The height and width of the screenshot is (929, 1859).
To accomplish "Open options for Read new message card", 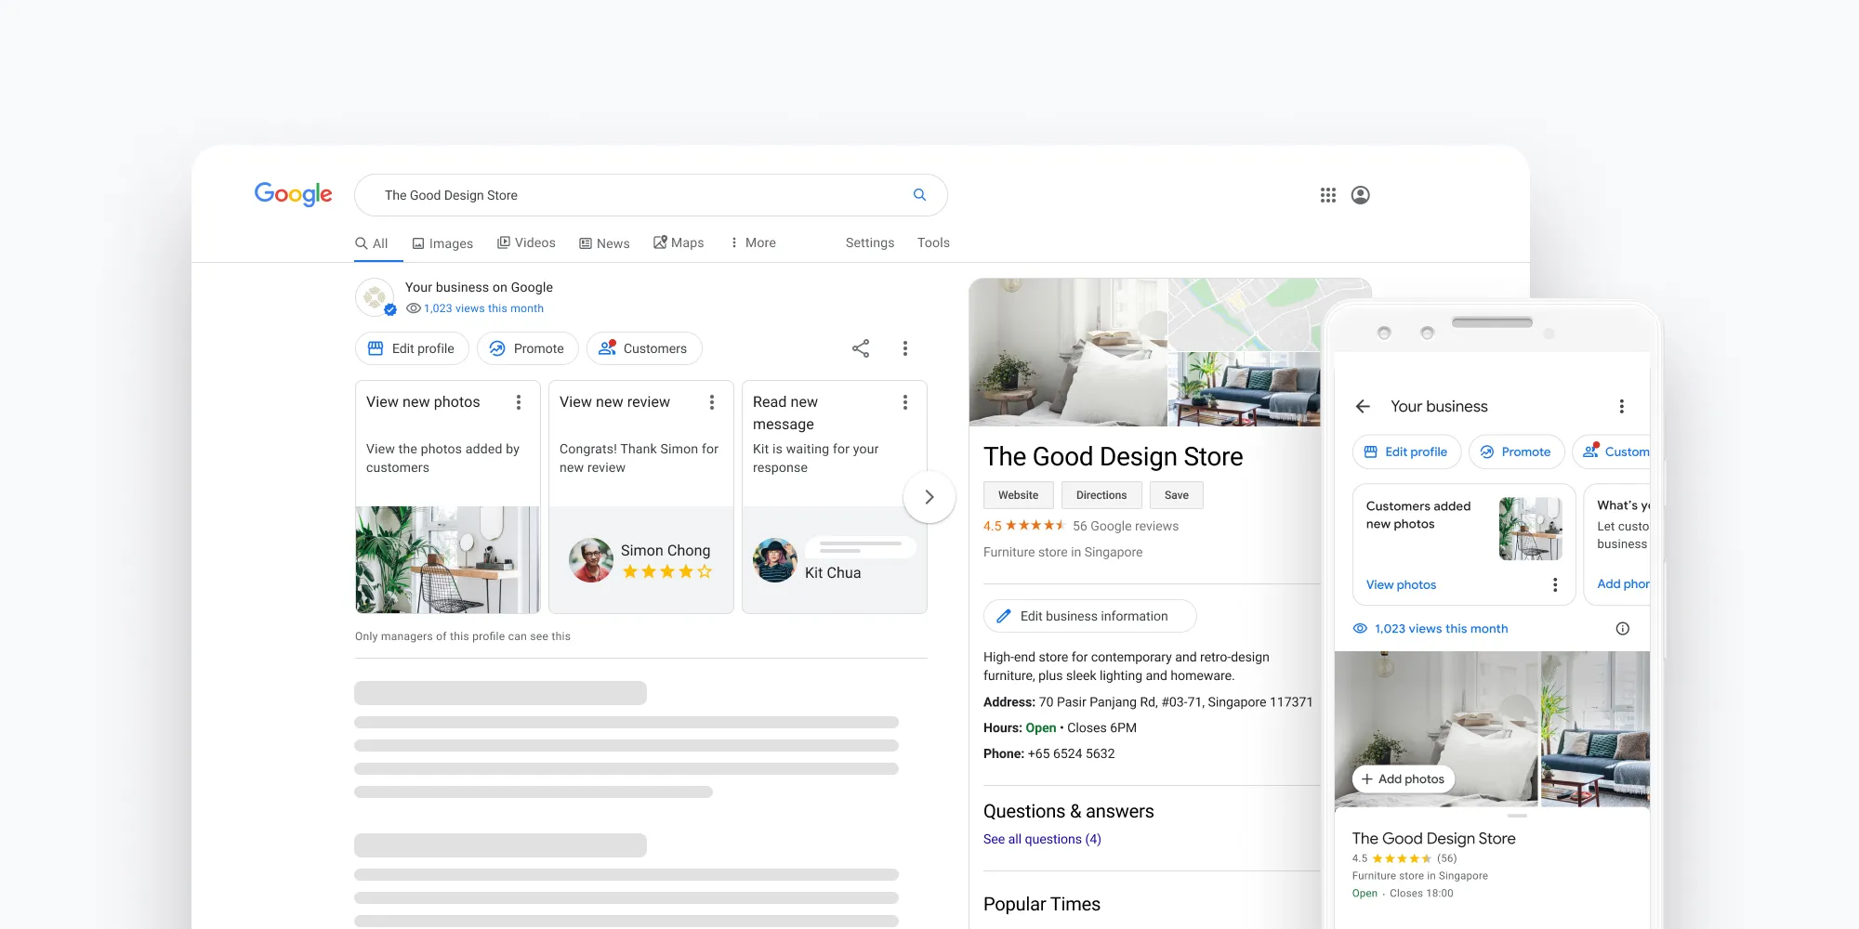I will (904, 402).
